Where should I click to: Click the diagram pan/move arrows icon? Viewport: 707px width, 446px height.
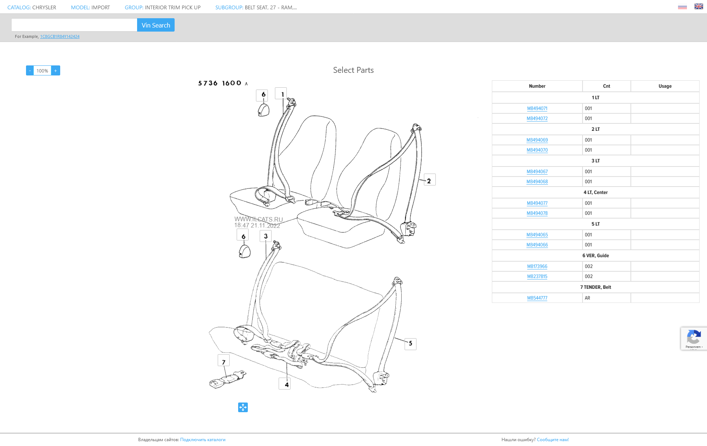click(x=243, y=407)
